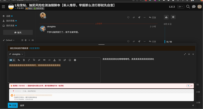
Task: Open more actions on cknights' post
Action: coord(144,42)
